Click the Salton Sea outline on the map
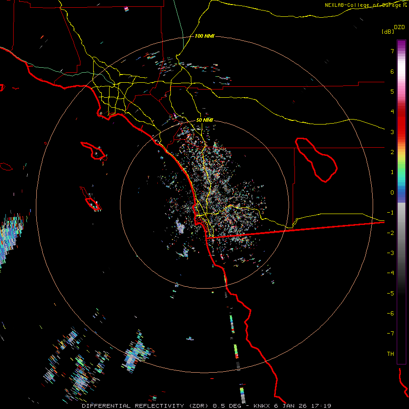 (x=316, y=160)
